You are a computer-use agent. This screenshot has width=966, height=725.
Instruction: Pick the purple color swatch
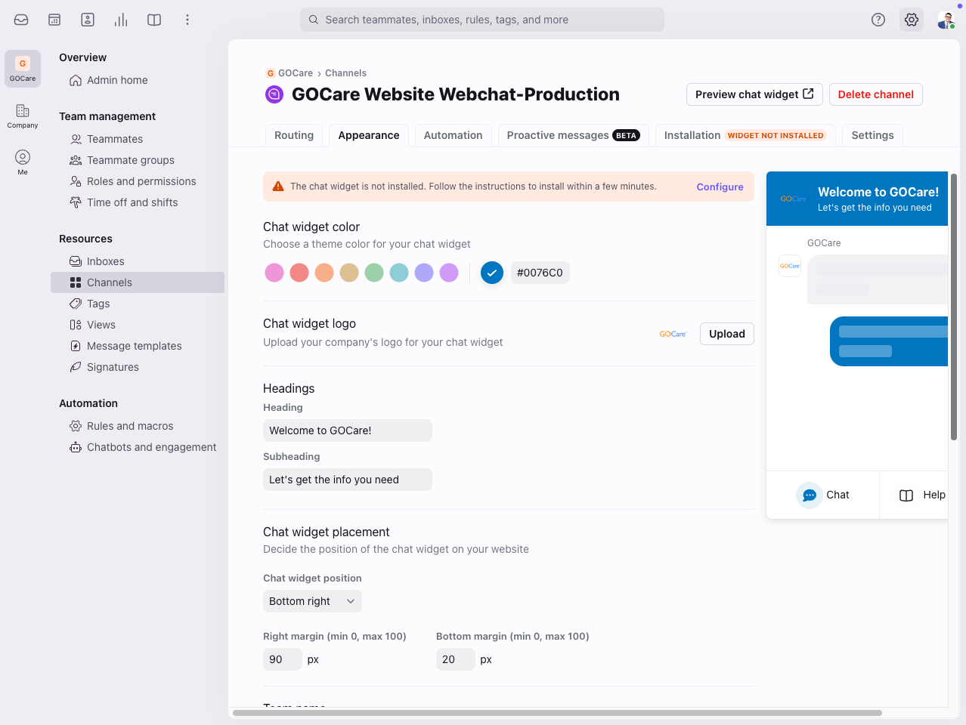pos(449,273)
